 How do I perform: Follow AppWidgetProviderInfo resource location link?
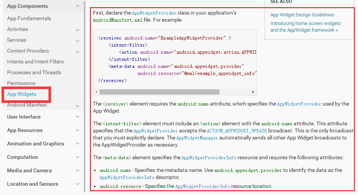(x=202, y=186)
